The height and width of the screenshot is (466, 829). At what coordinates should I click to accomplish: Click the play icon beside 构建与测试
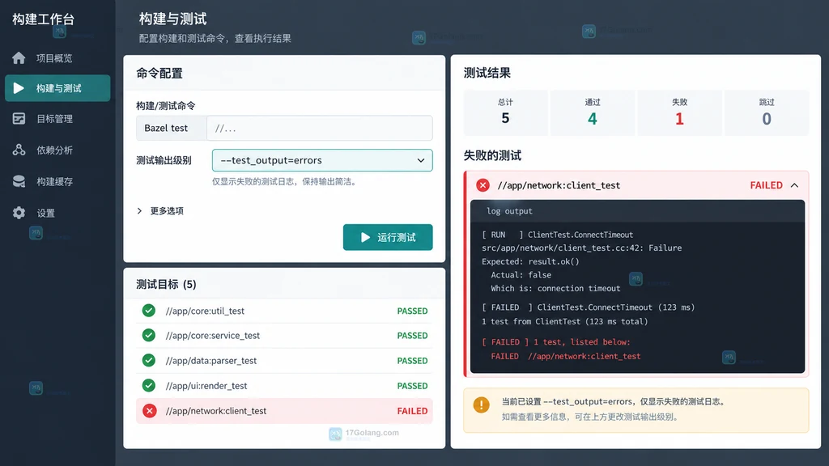[19, 88]
